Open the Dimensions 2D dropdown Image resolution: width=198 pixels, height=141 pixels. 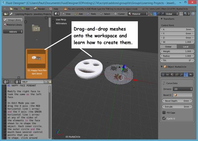pos(183,89)
